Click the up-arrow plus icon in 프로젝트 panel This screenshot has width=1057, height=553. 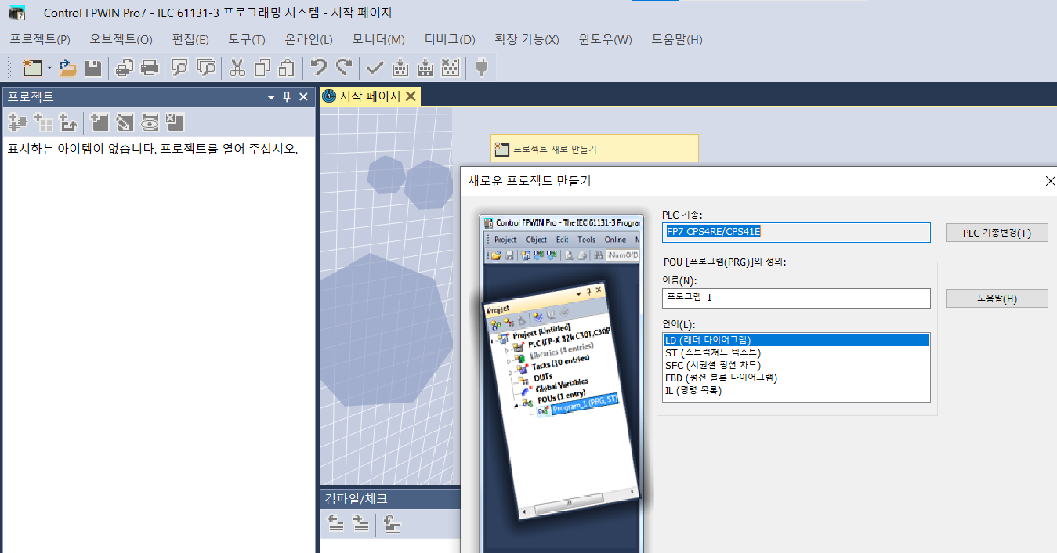(x=68, y=122)
